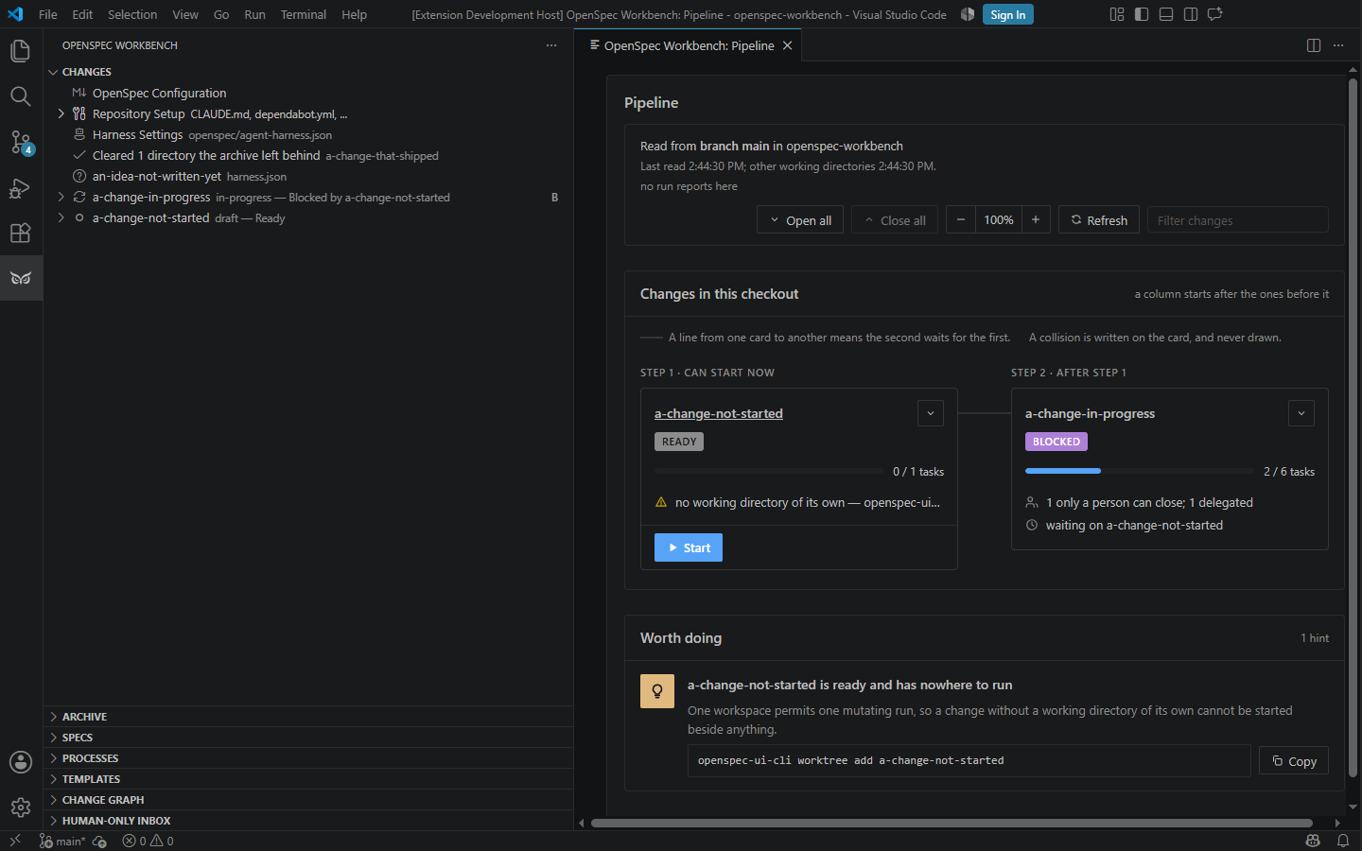Open Source Control view with 4 badge
Screen dimensions: 1362x851
click(21, 142)
